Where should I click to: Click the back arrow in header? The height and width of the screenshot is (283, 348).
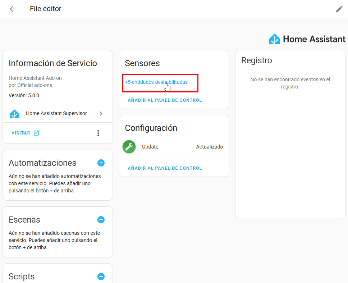tap(13, 9)
